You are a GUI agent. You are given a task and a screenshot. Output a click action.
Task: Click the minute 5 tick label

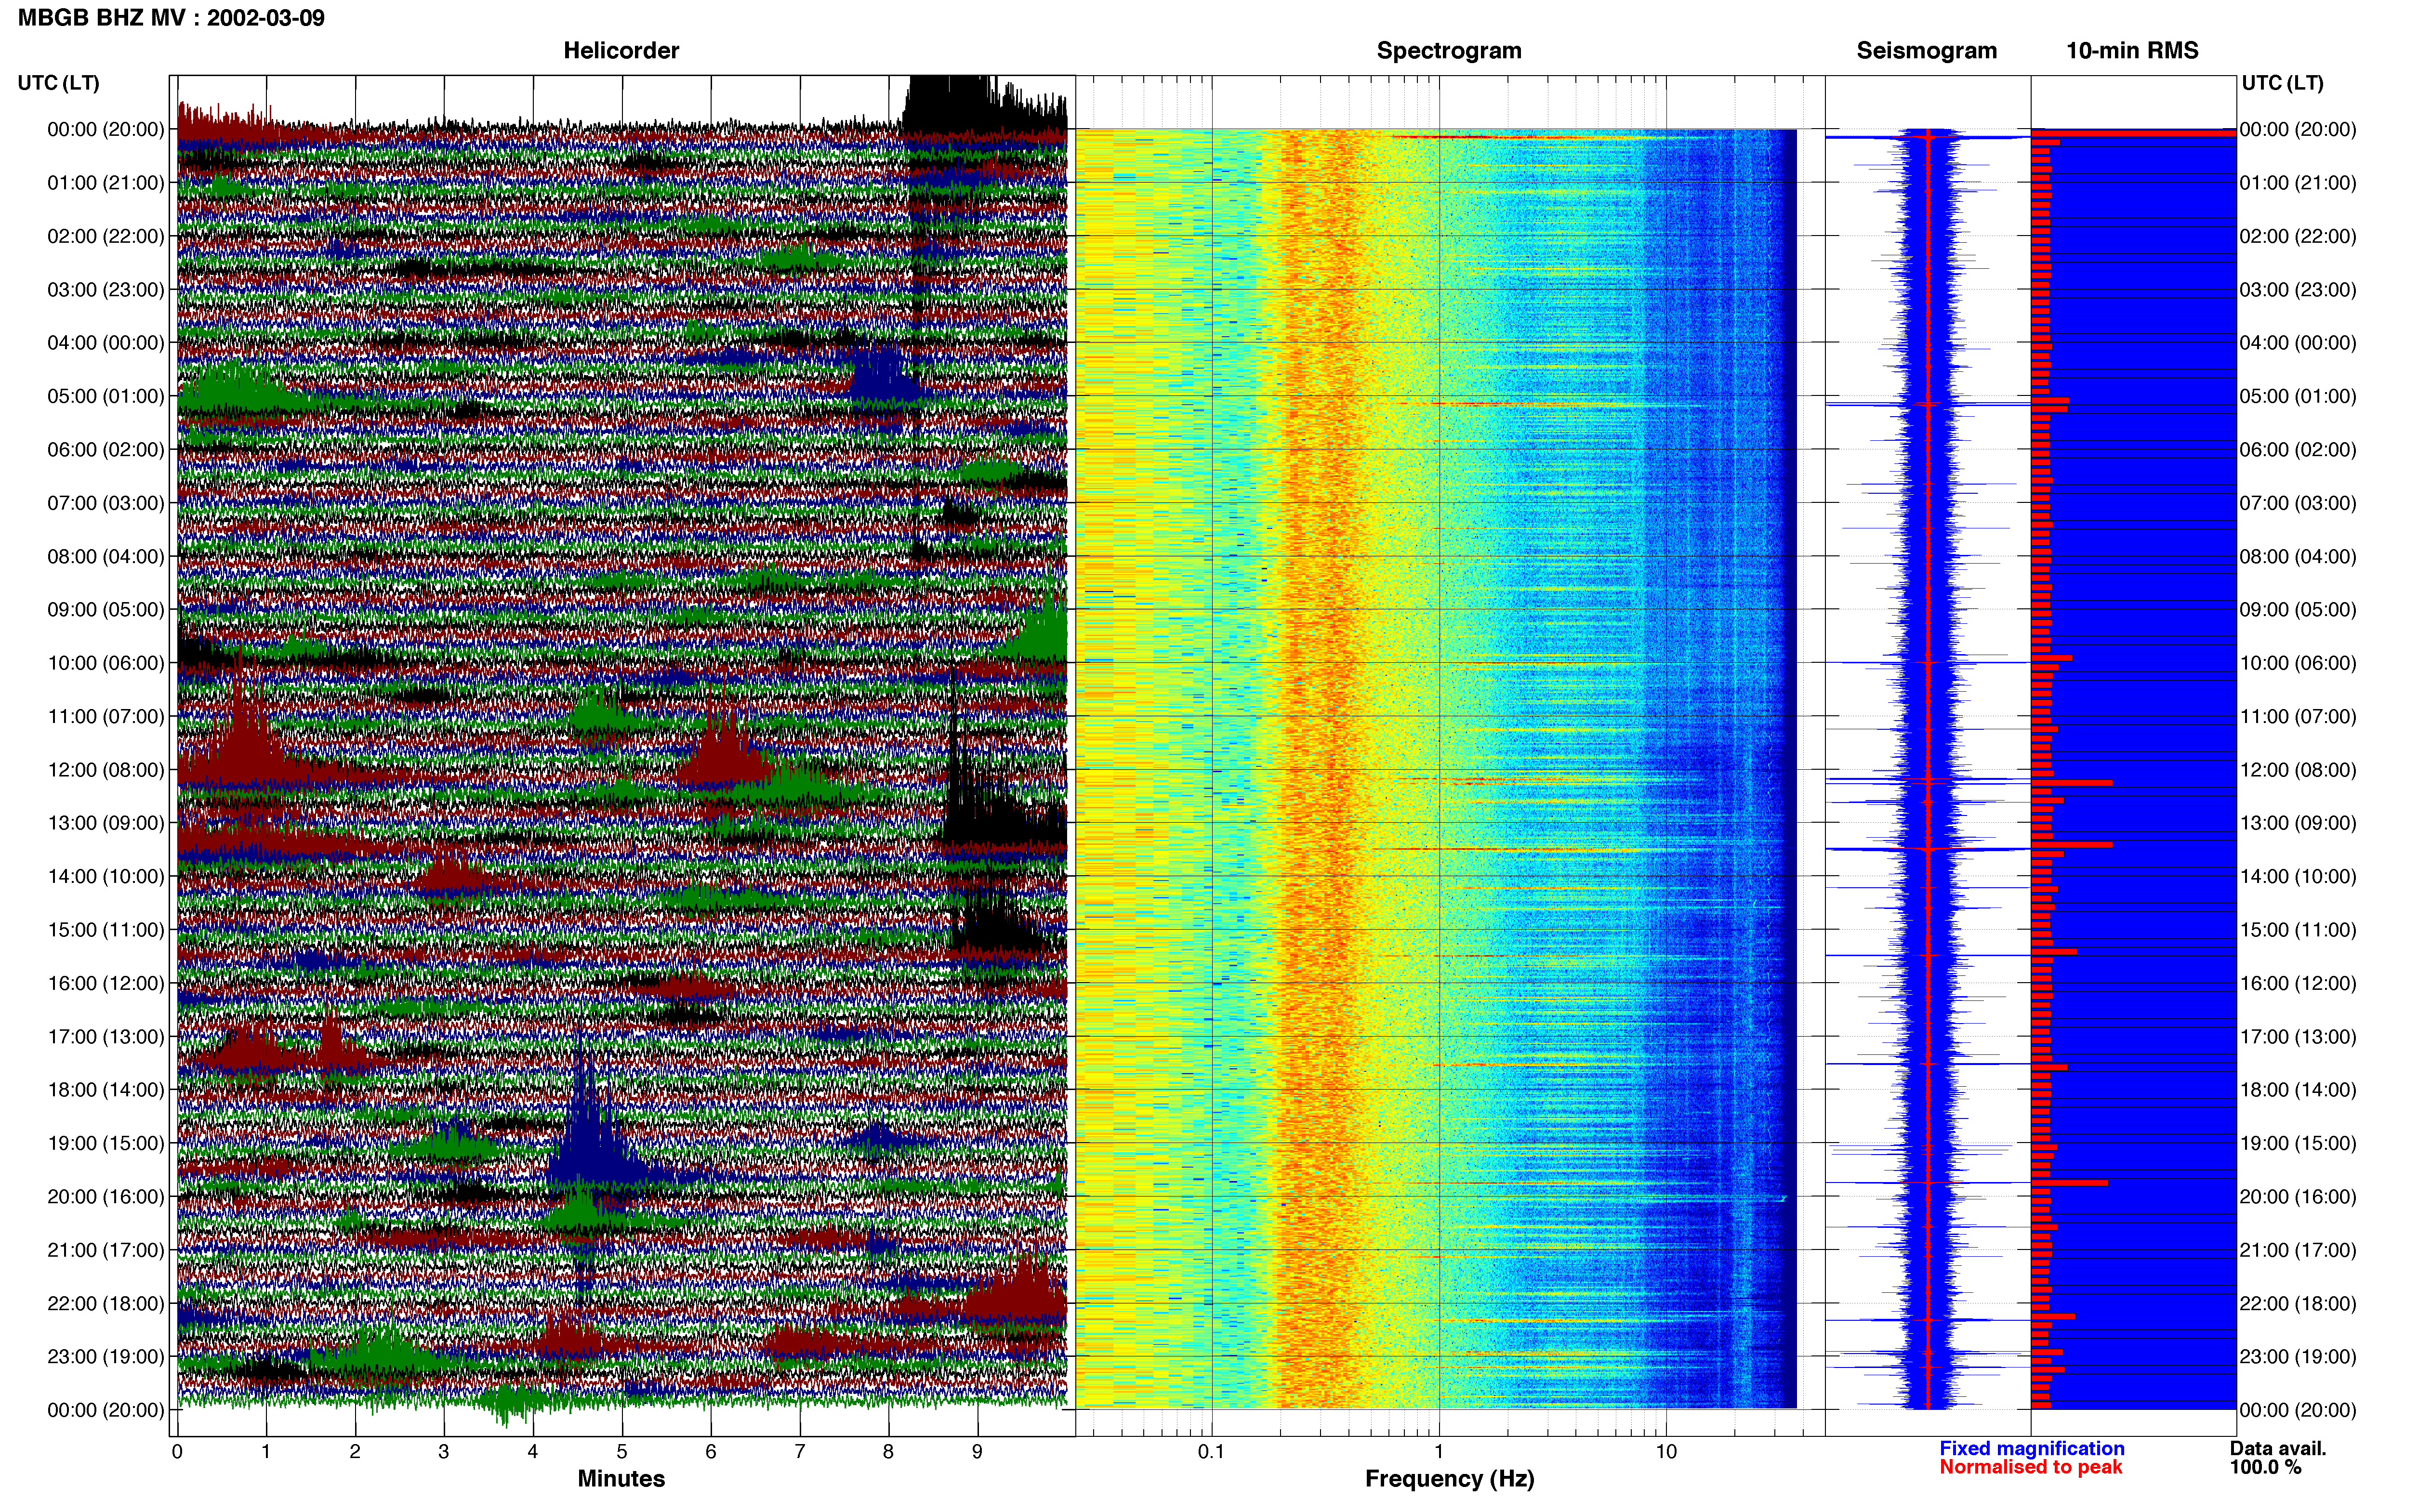point(621,1451)
